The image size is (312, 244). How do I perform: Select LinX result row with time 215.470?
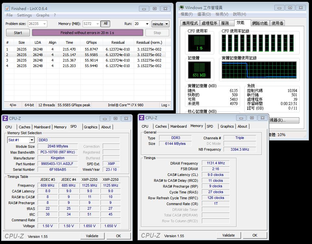(x=85, y=49)
